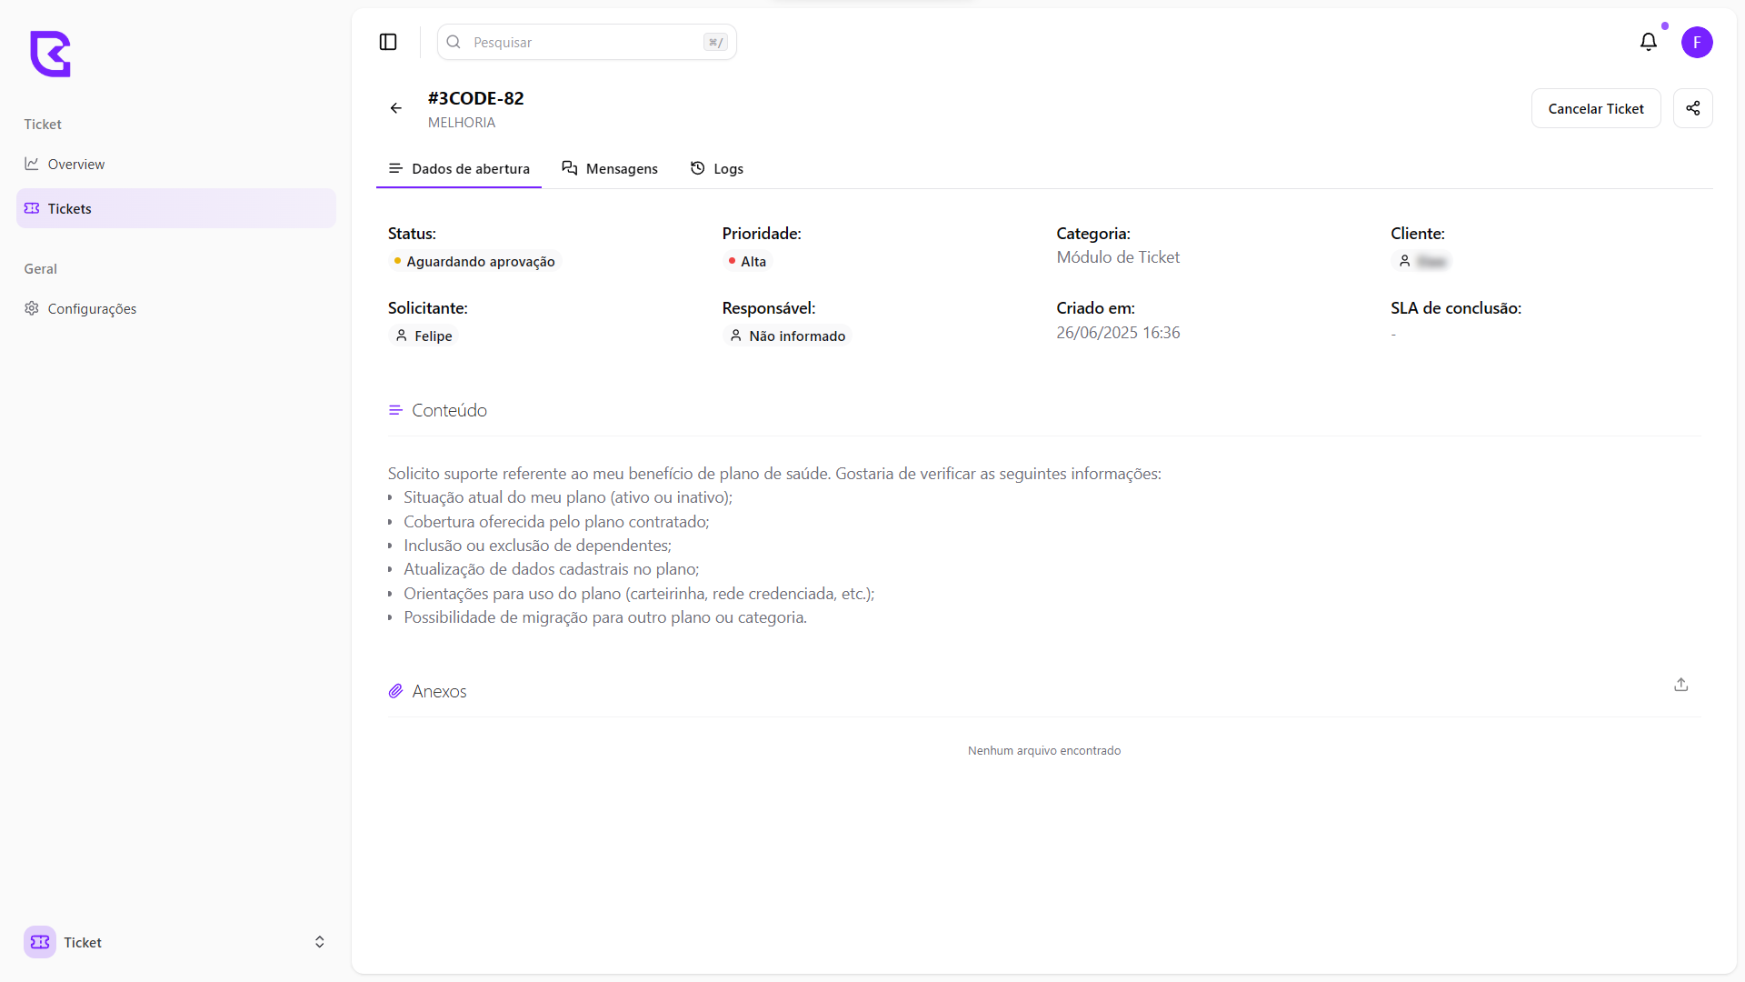The image size is (1745, 982).
Task: Expand the Ticket module switcher chevrons
Action: click(319, 942)
